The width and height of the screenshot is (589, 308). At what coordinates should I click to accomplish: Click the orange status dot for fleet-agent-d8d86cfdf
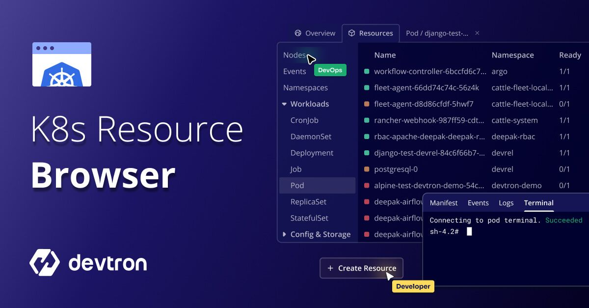tap(366, 104)
